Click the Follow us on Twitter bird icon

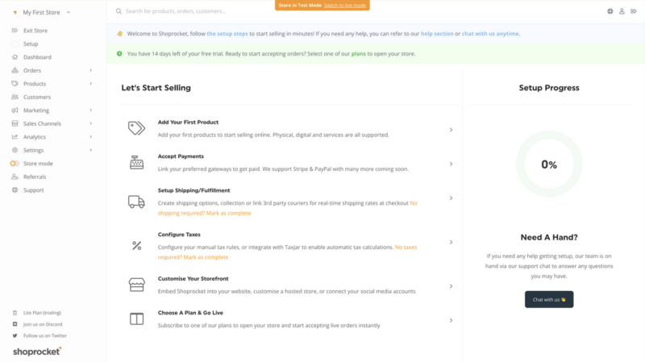coord(15,335)
